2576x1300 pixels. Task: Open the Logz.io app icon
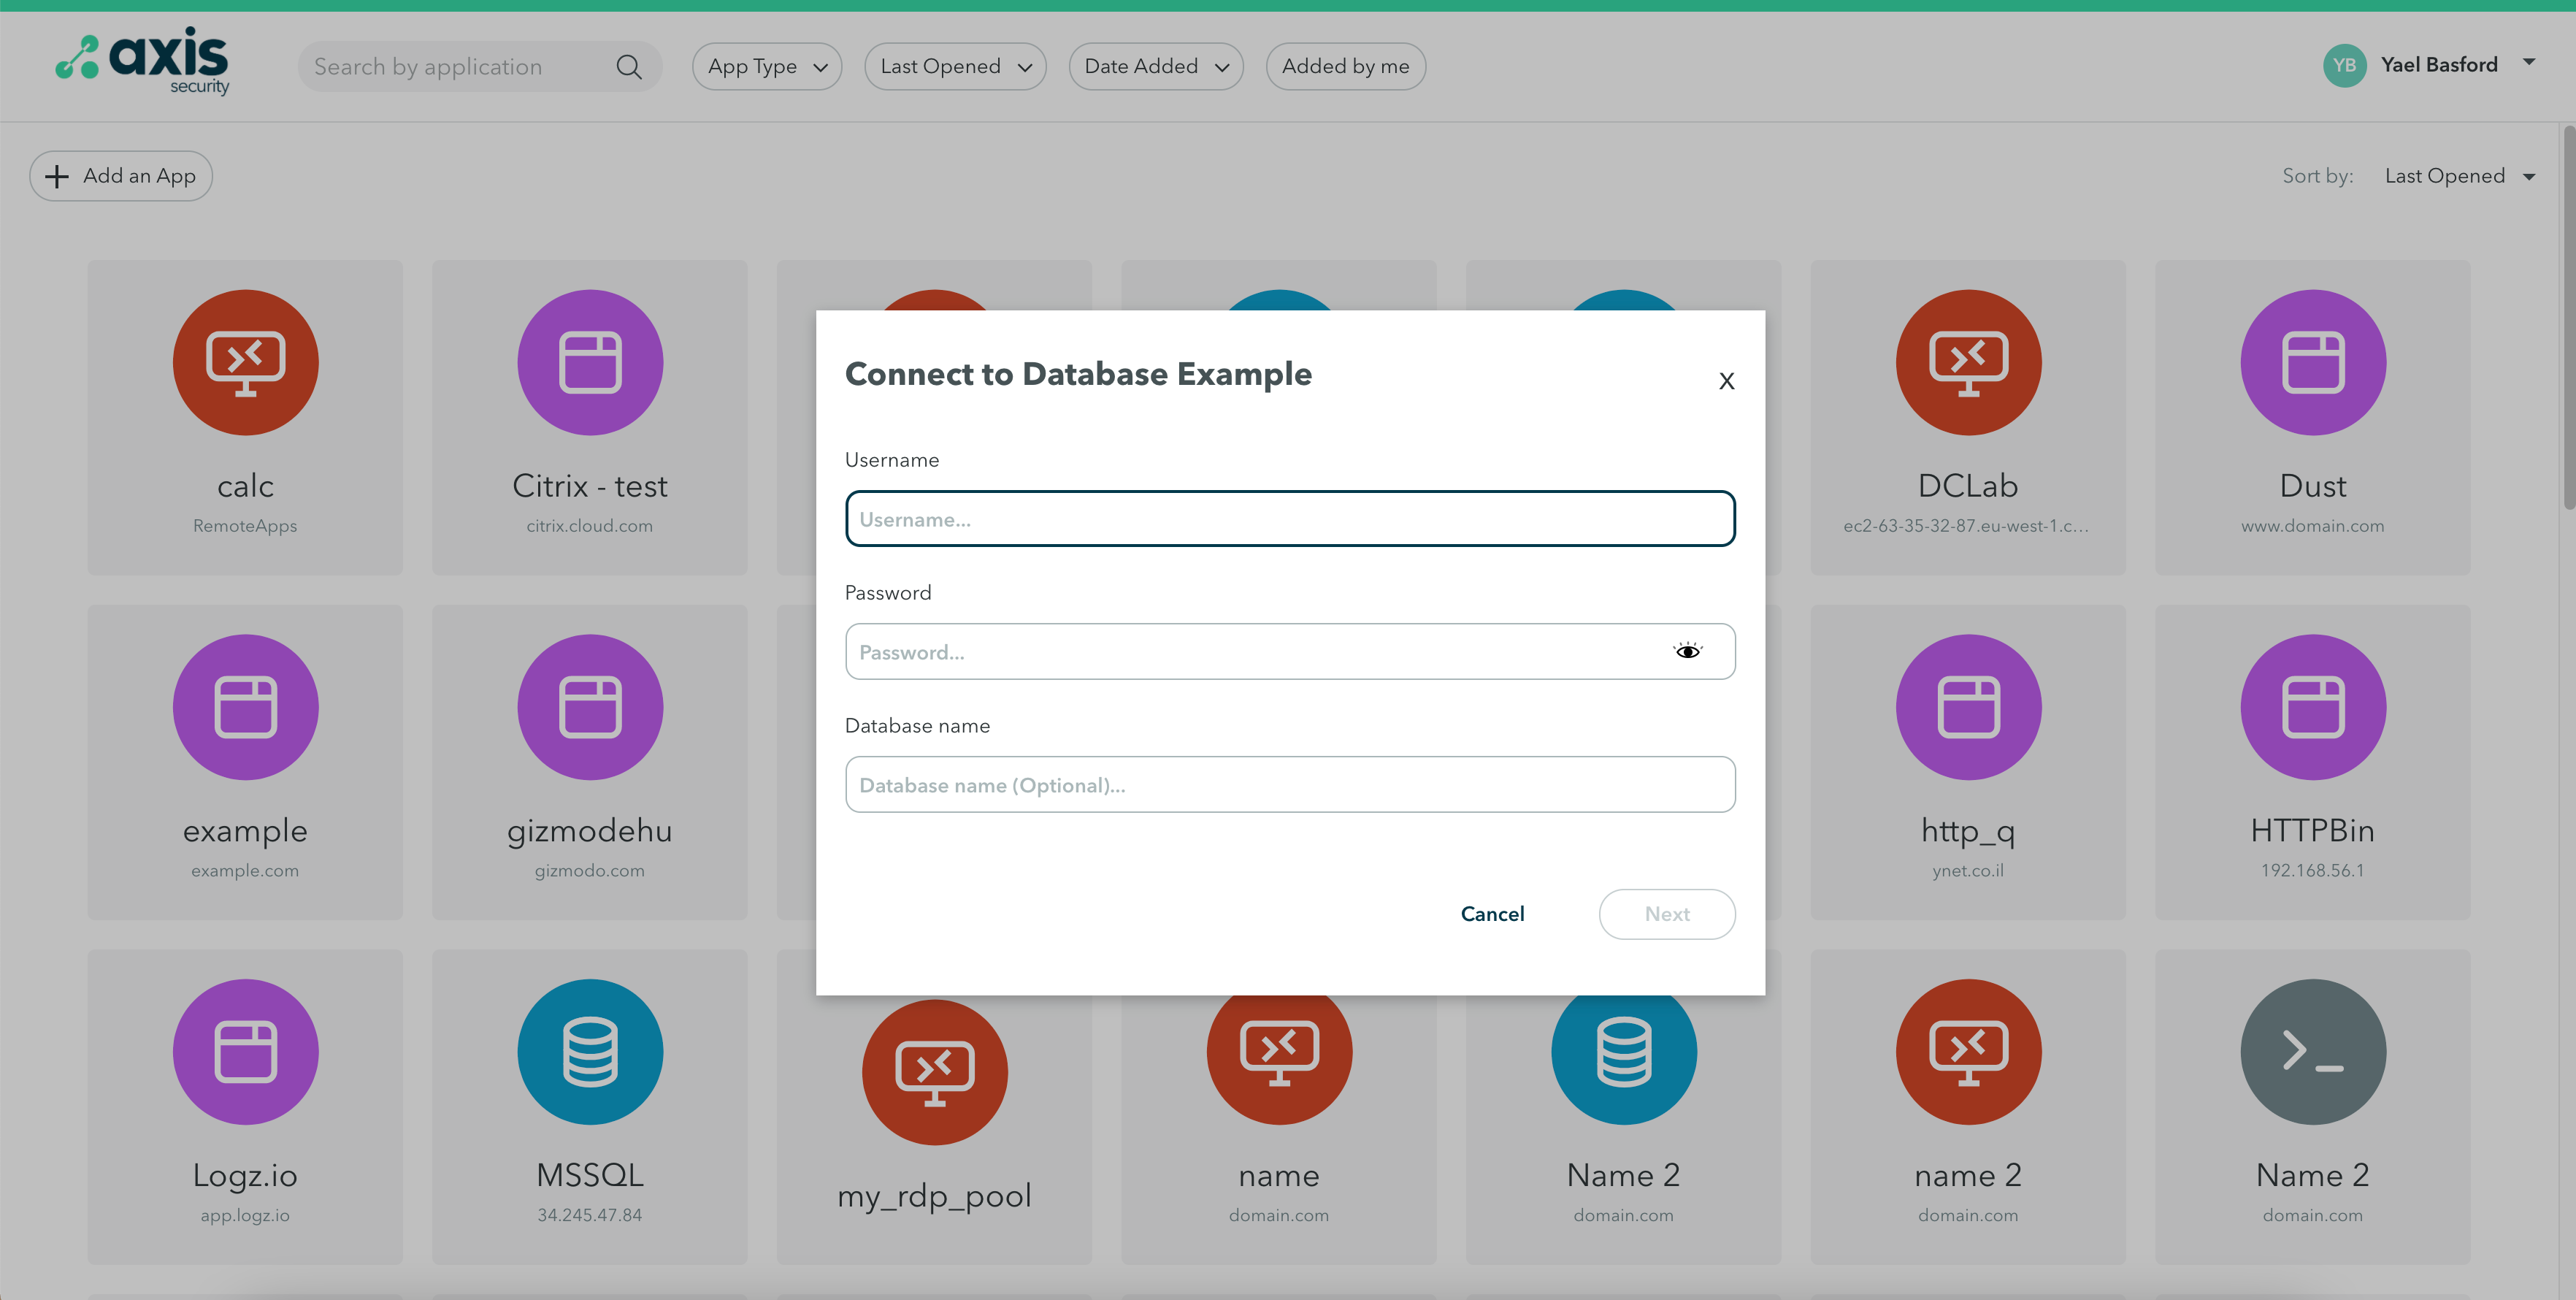tap(245, 1051)
